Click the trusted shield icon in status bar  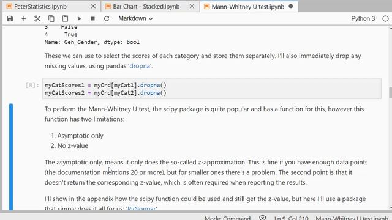pyautogui.click(x=263, y=218)
